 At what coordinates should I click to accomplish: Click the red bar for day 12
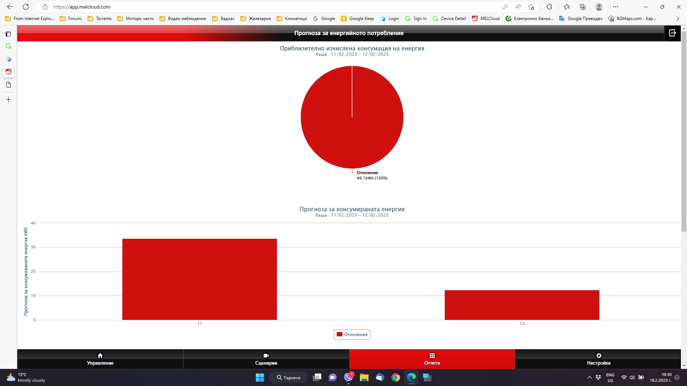pos(522,305)
